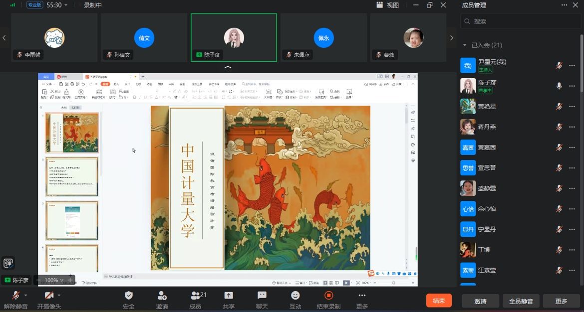Expand audio options arrow next to 解除静音
584x312 pixels.
tap(26, 295)
